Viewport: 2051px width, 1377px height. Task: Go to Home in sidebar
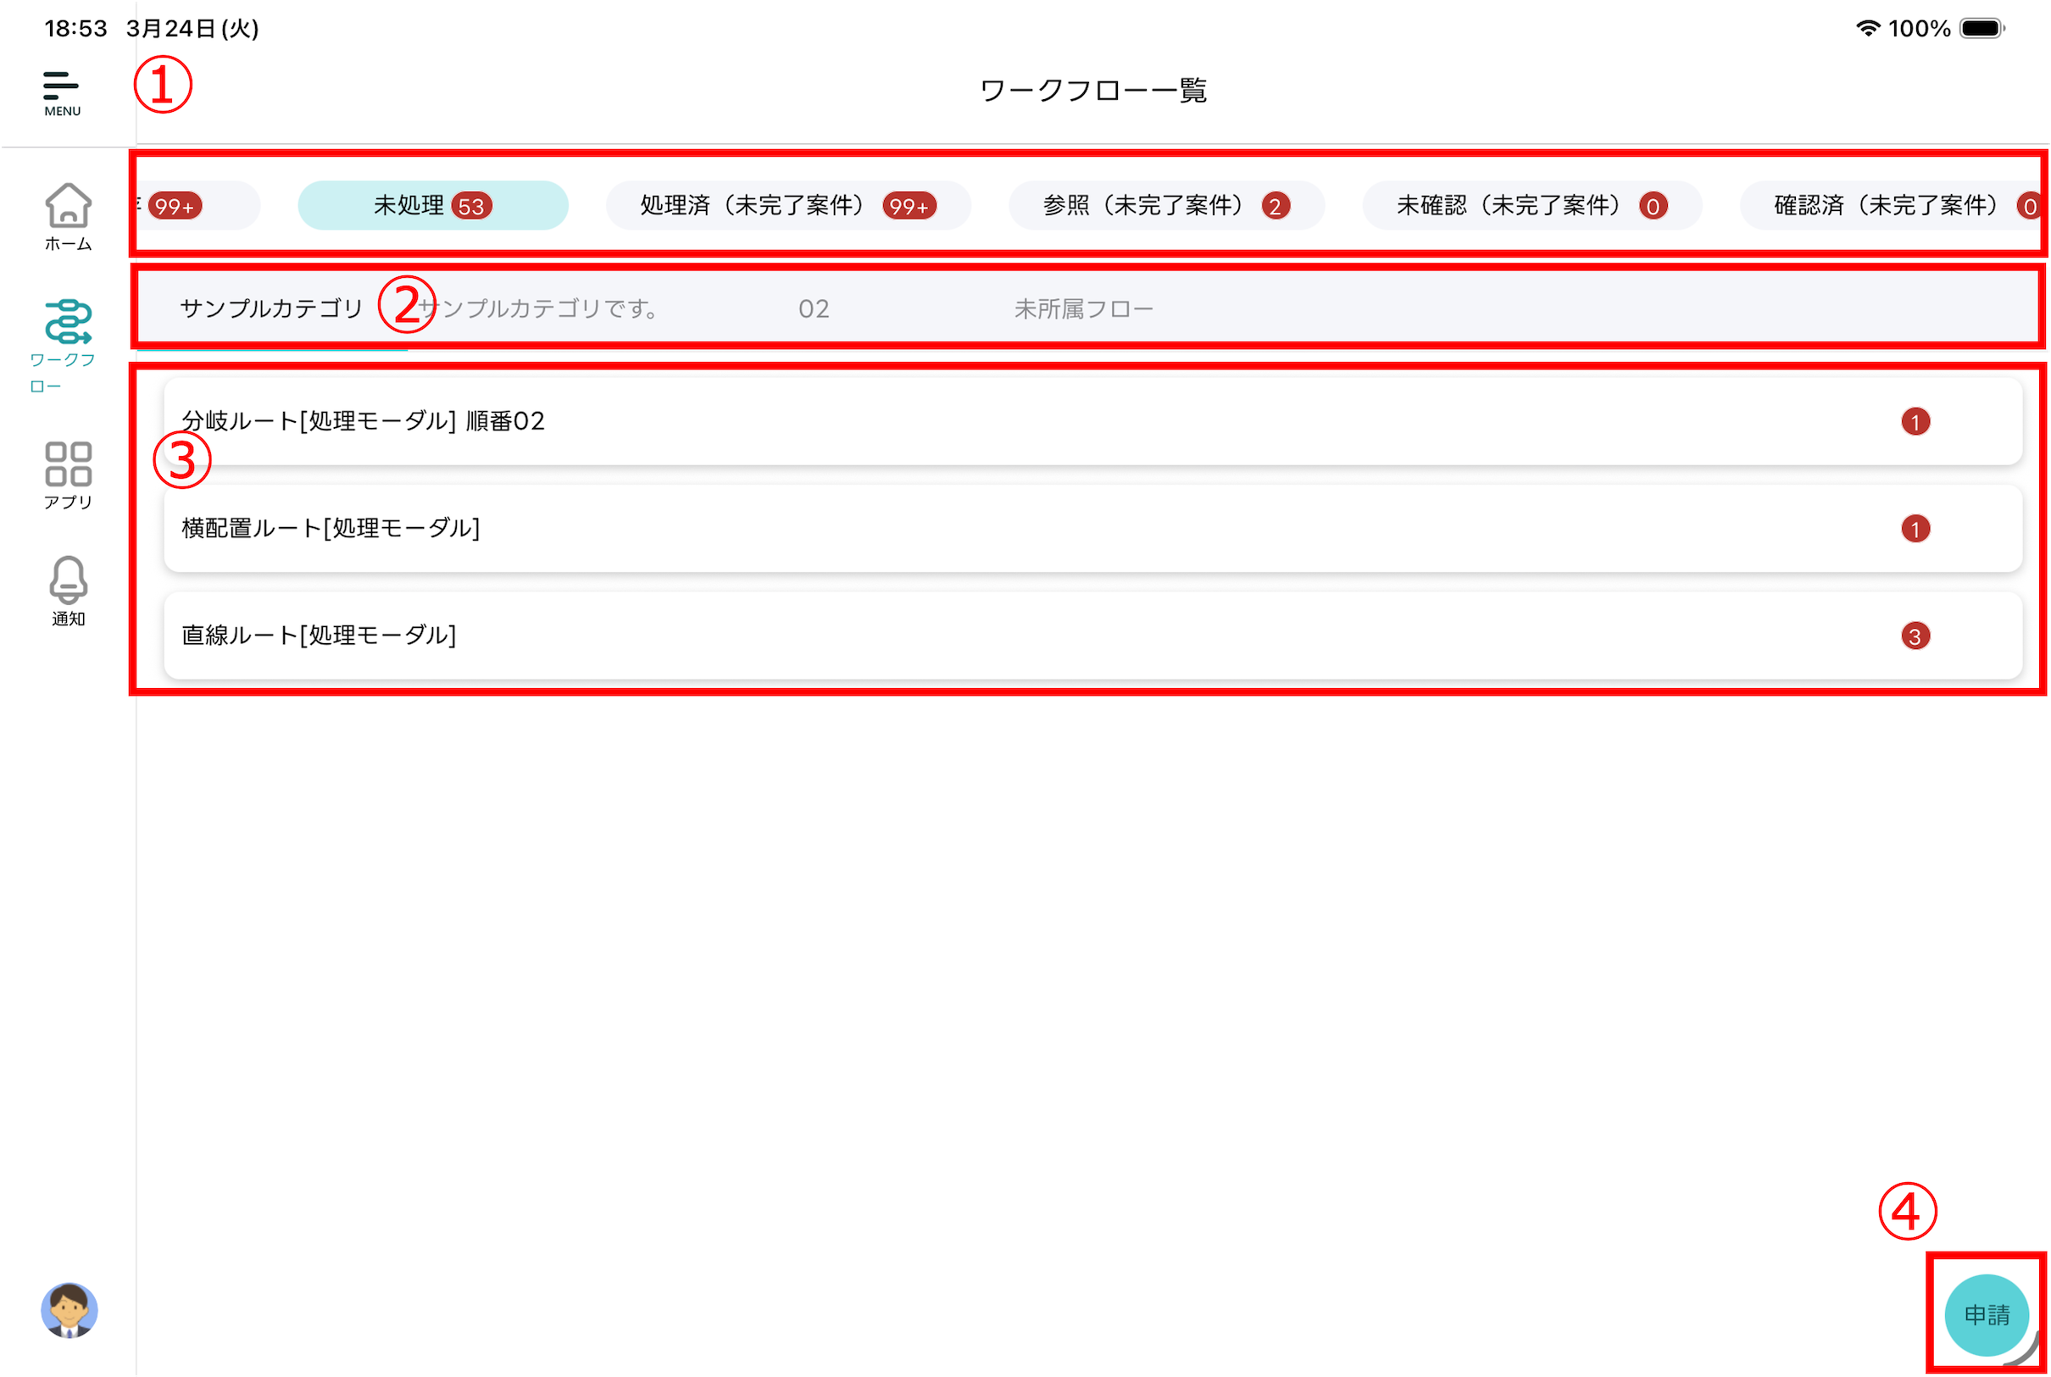[x=68, y=216]
